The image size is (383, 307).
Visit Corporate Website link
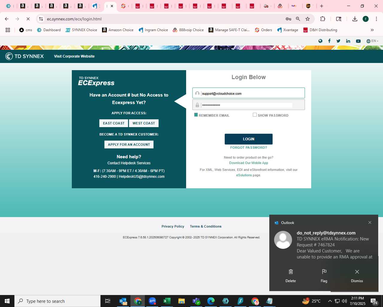tap(74, 56)
